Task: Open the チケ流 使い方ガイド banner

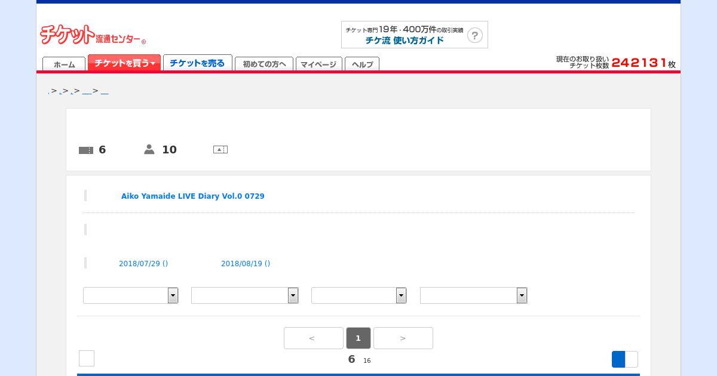Action: [415, 35]
